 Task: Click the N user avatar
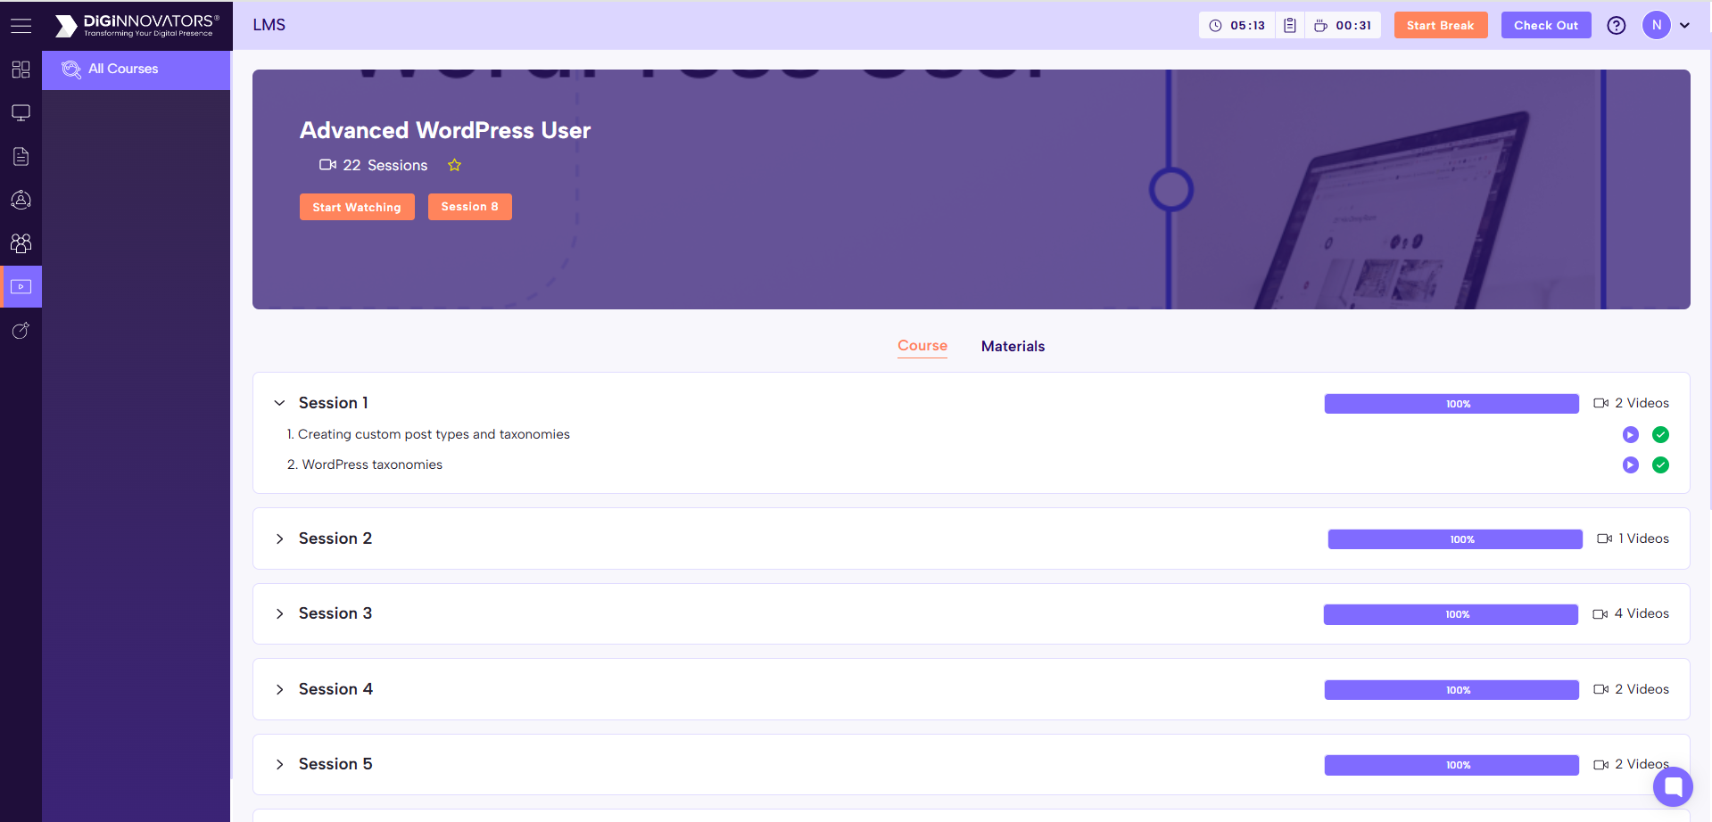pos(1657,25)
